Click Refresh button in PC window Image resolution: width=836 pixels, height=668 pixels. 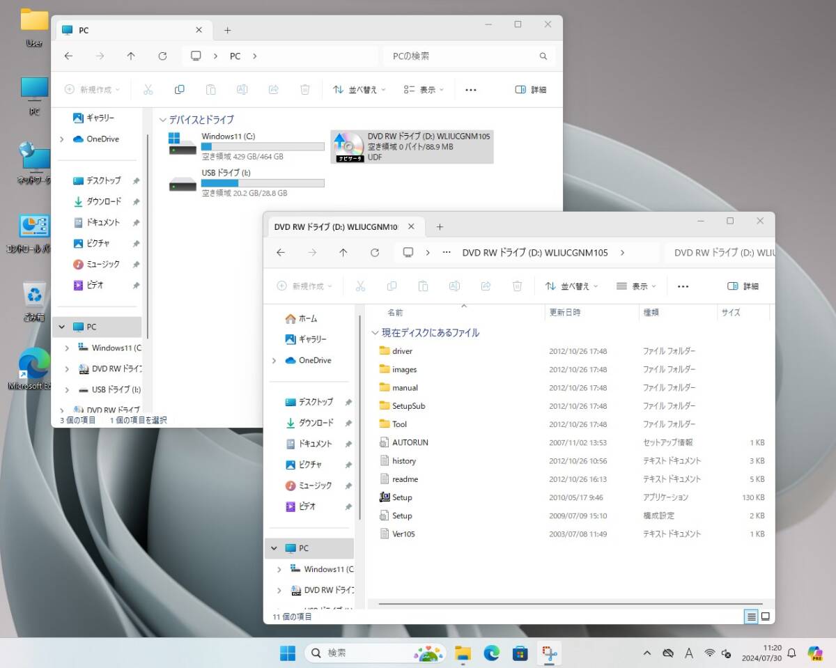pyautogui.click(x=162, y=56)
